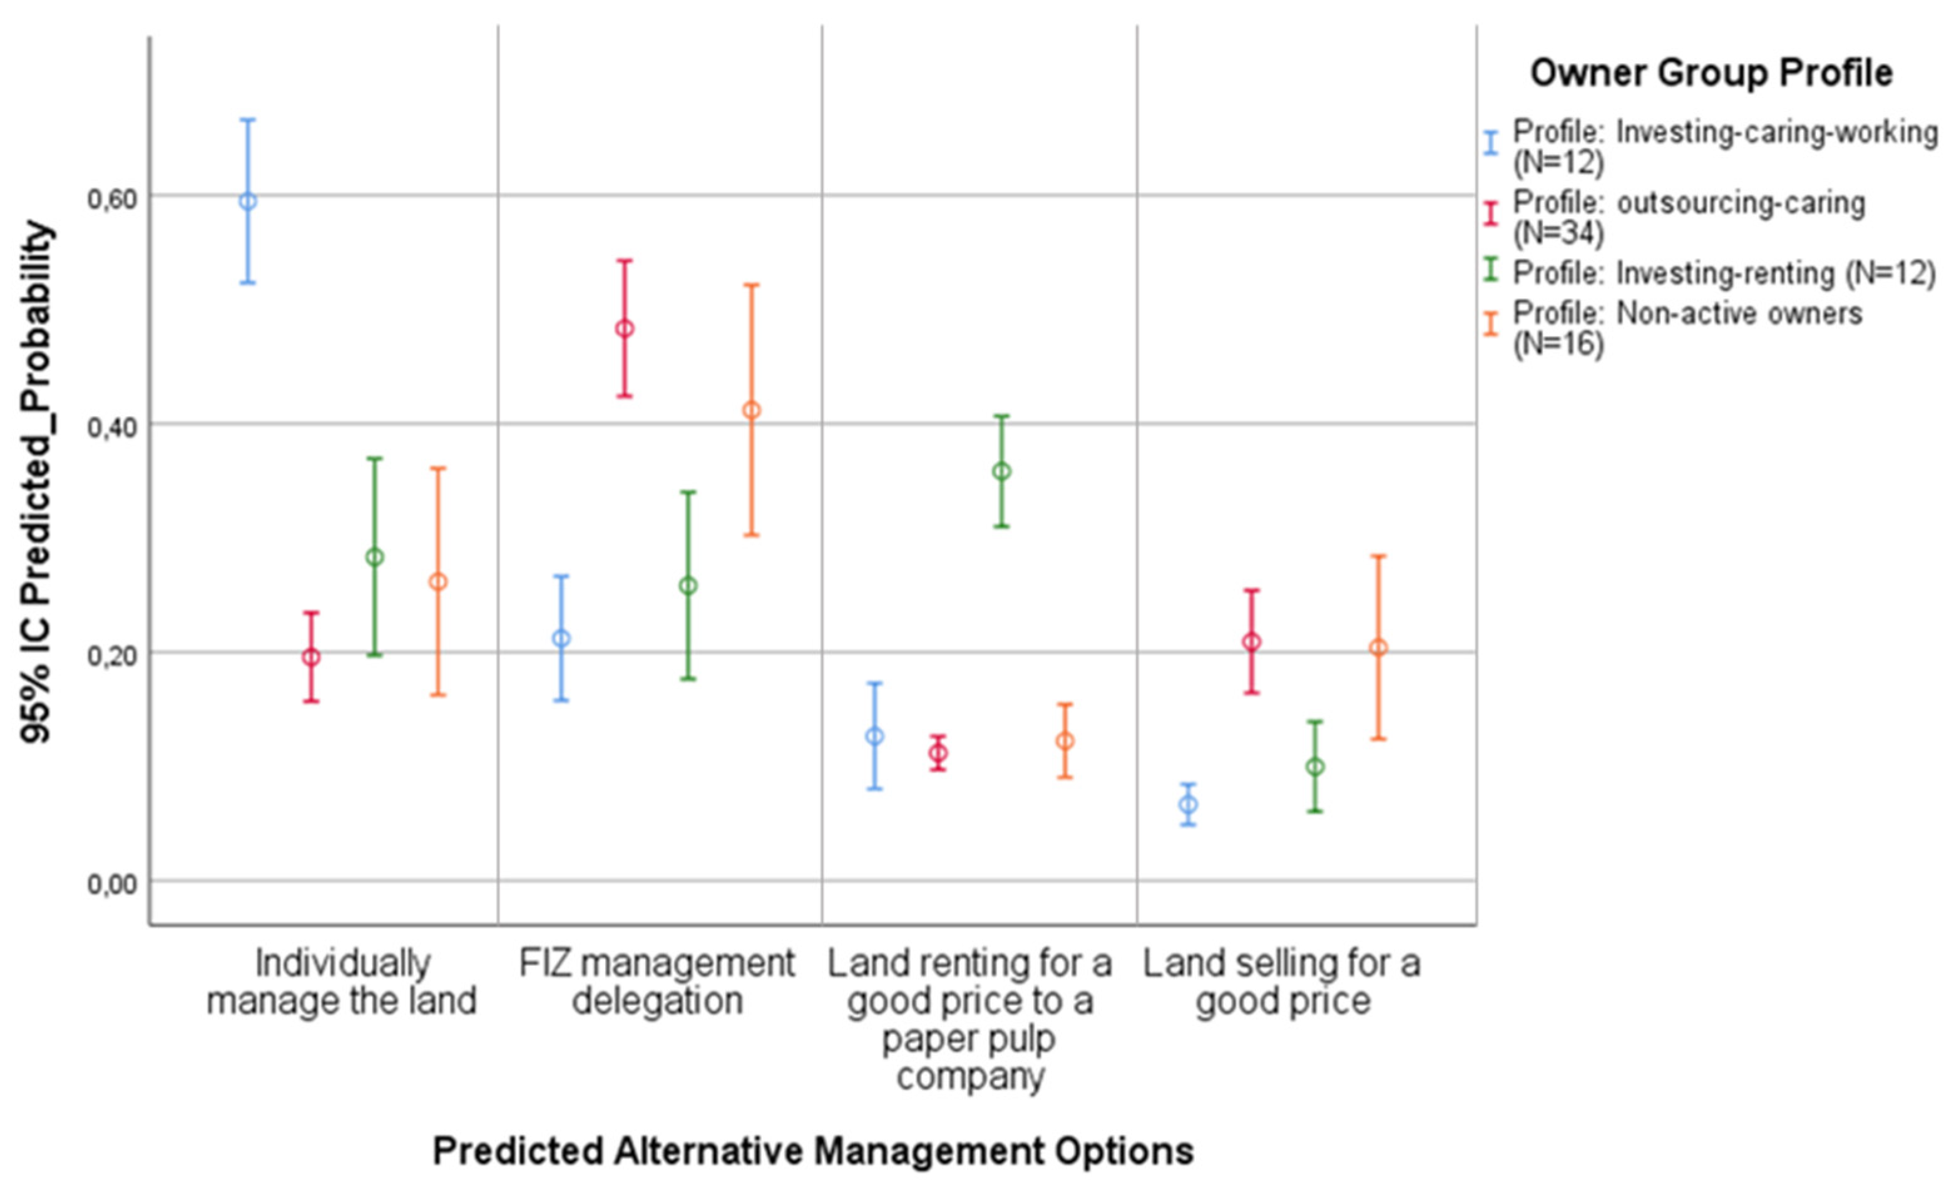
Task: Click the red error-bar icon in legend
Action: (x=1491, y=214)
